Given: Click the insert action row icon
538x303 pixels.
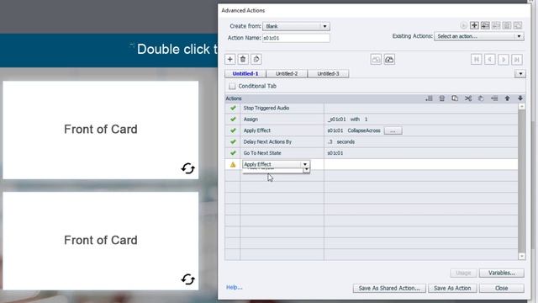Looking at the screenshot, I should click(494, 98).
